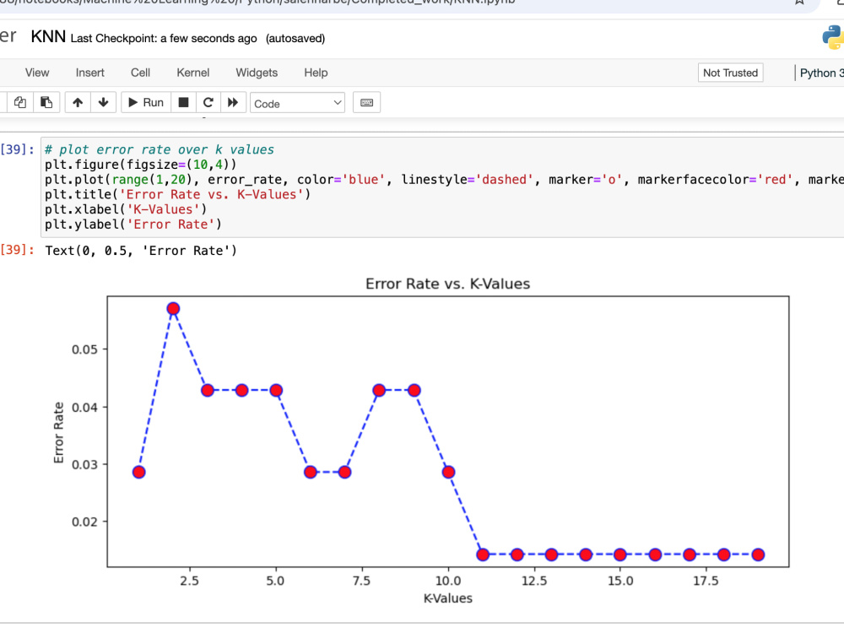
Task: Run the selected cell
Action: [x=145, y=101]
